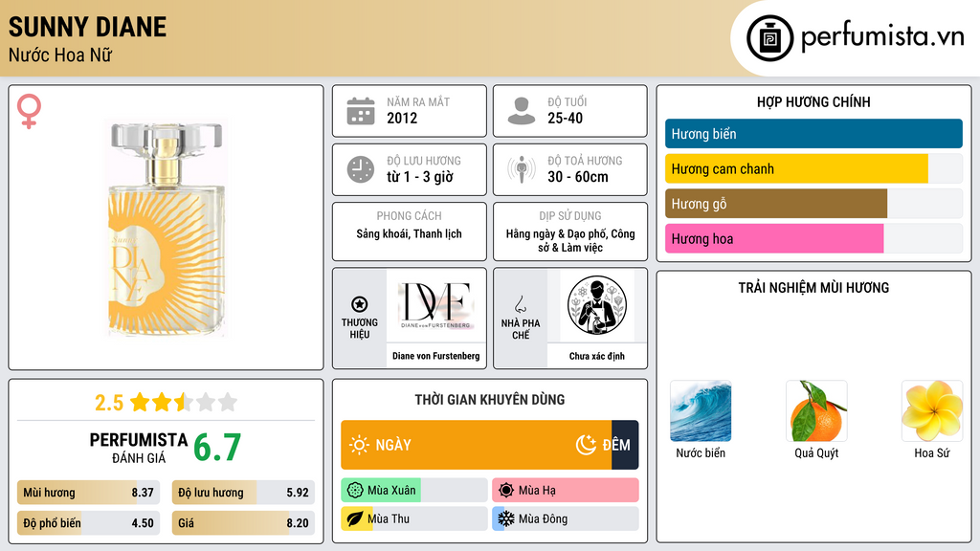Open the DVF brand logo image
The height and width of the screenshot is (551, 980).
[x=435, y=305]
